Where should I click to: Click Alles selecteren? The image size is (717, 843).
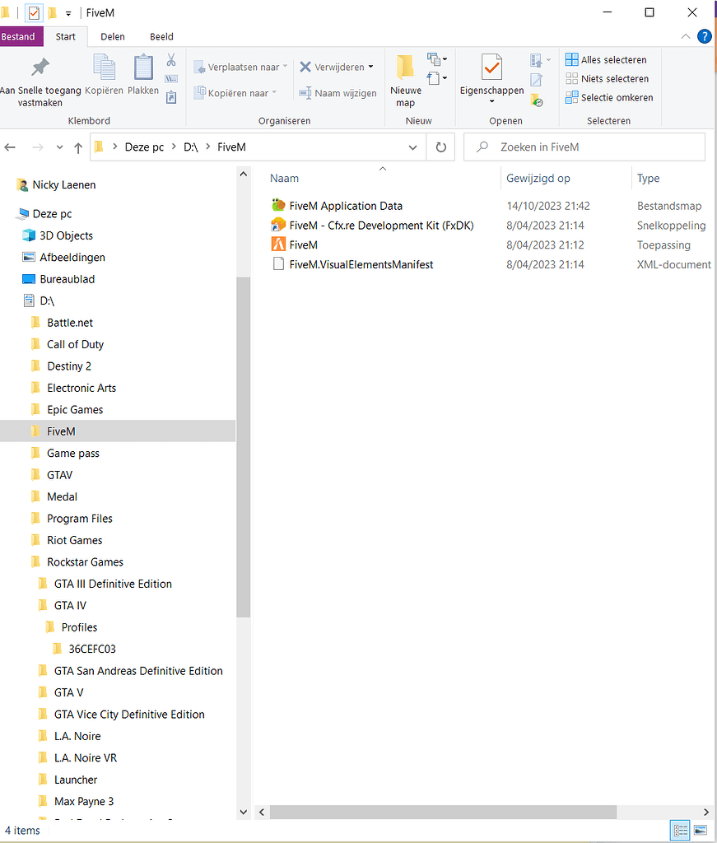(x=608, y=59)
